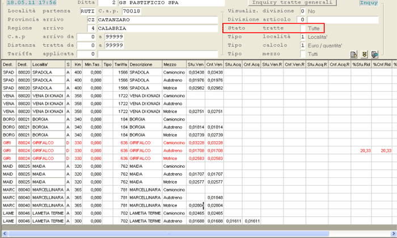Click the horizontal scrollbar below the table
The width and height of the screenshot is (397, 238).
[198, 233]
